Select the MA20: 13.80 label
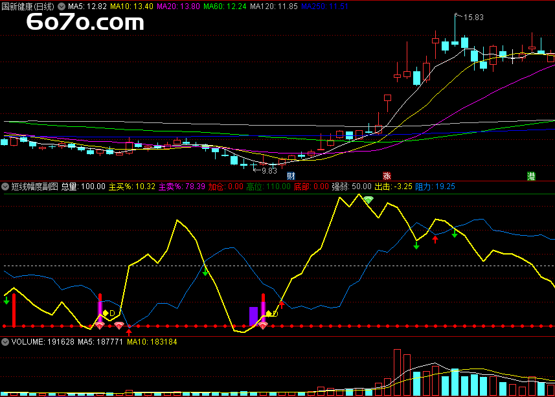The image size is (555, 397). [x=178, y=6]
